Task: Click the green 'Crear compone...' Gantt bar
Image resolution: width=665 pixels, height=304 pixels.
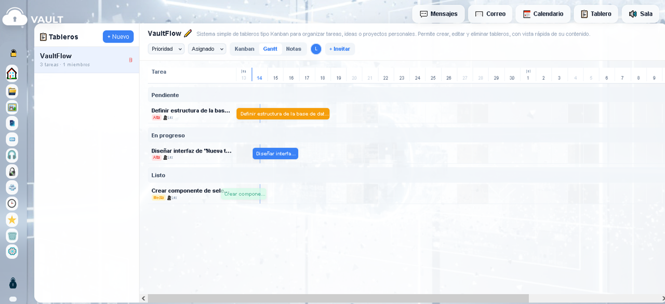Action: tap(244, 194)
